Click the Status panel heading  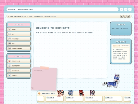(x=121, y=25)
